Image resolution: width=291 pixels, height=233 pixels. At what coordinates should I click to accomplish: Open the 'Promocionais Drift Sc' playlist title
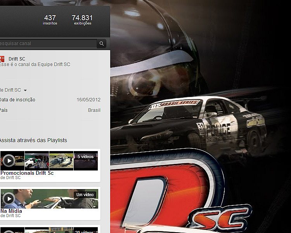(x=27, y=173)
